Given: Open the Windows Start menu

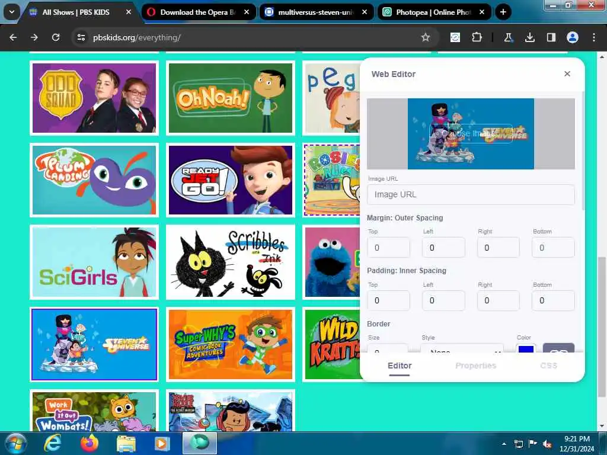Looking at the screenshot, I should pos(16,444).
